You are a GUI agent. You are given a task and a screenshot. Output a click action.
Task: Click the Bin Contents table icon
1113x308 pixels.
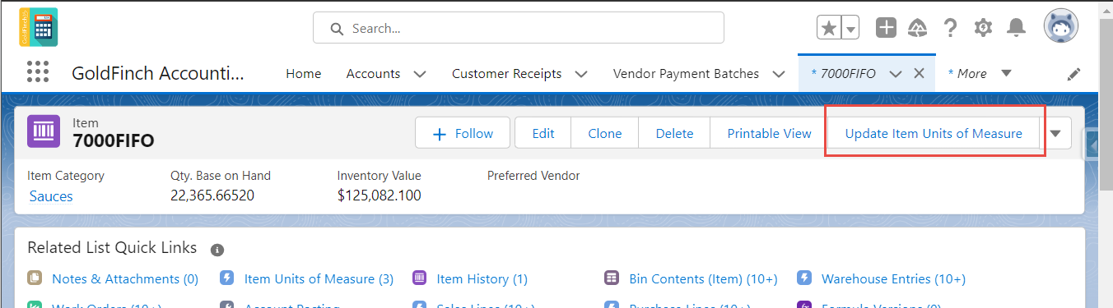pos(611,278)
